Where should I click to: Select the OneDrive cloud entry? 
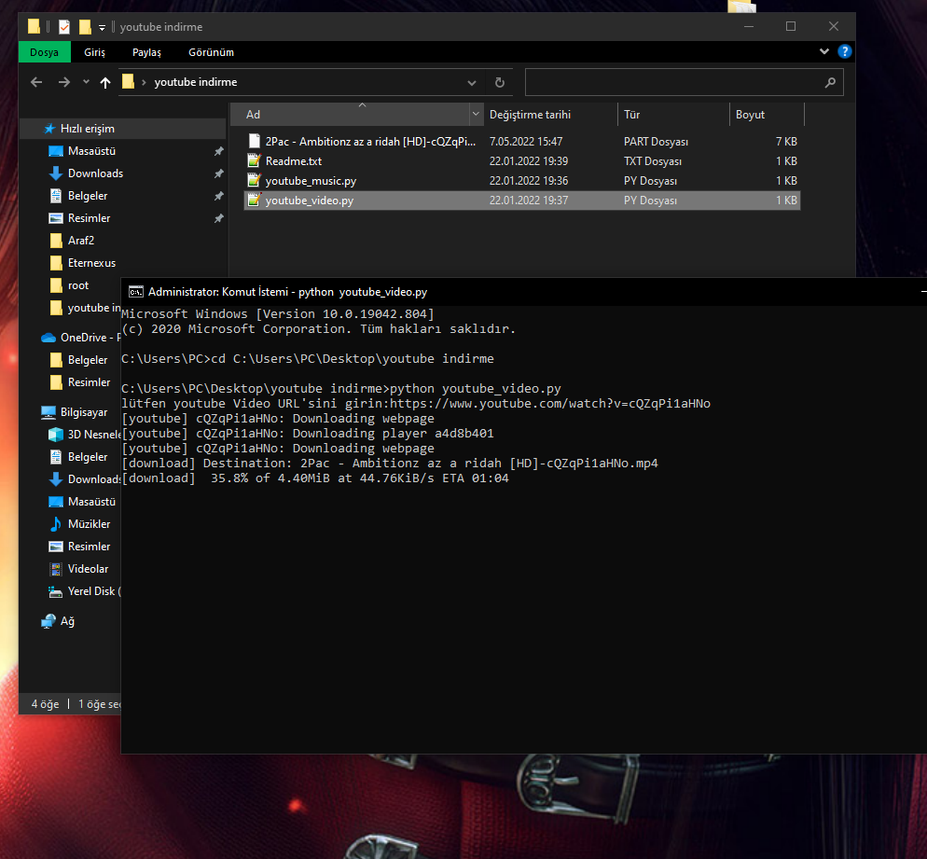point(81,337)
